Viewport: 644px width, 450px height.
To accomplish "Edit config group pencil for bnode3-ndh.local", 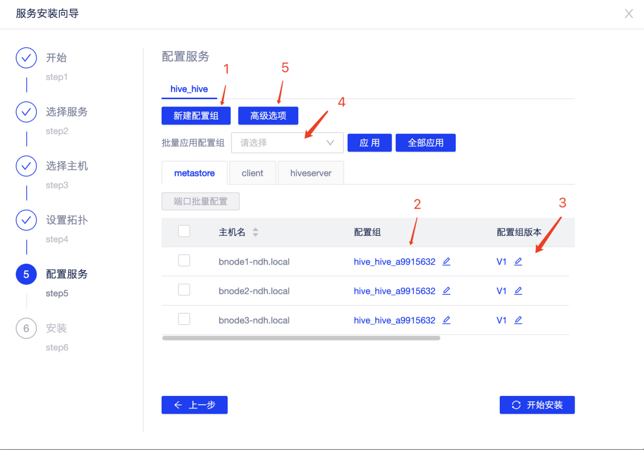I will (x=446, y=320).
